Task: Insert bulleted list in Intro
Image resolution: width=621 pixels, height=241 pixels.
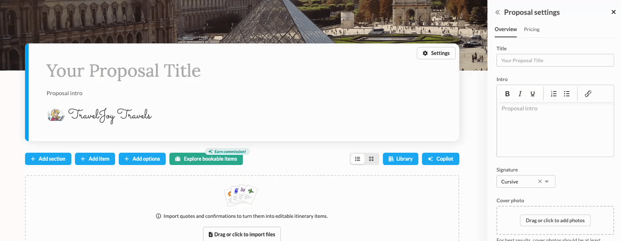Action: (567, 94)
